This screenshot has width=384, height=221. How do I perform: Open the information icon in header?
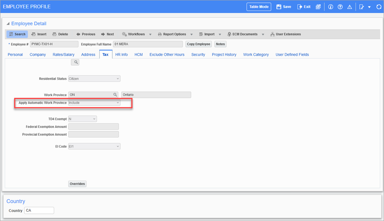[331, 7]
